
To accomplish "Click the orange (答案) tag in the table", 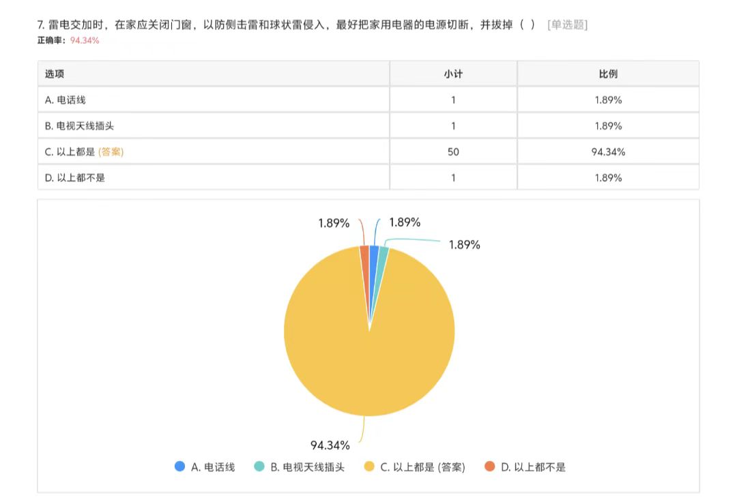I will (111, 152).
